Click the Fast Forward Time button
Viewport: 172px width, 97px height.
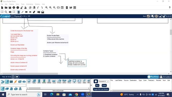[17, 77]
